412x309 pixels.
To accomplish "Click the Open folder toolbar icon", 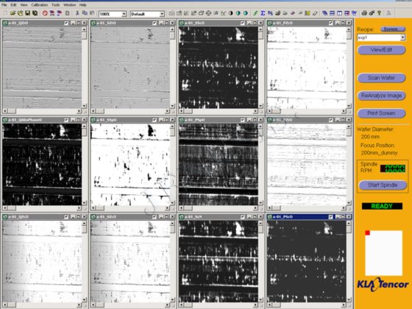I will click(x=13, y=13).
